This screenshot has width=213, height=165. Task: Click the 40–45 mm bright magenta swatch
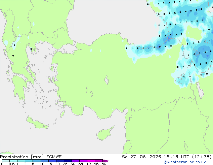pyautogui.click(x=91, y=161)
